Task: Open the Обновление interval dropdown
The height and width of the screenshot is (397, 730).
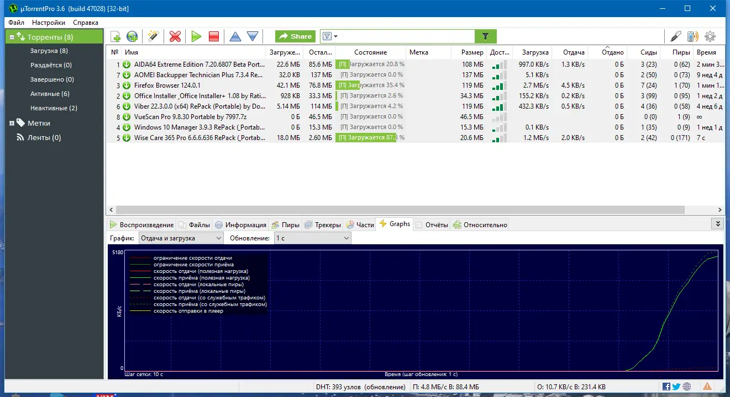Action: [x=312, y=238]
